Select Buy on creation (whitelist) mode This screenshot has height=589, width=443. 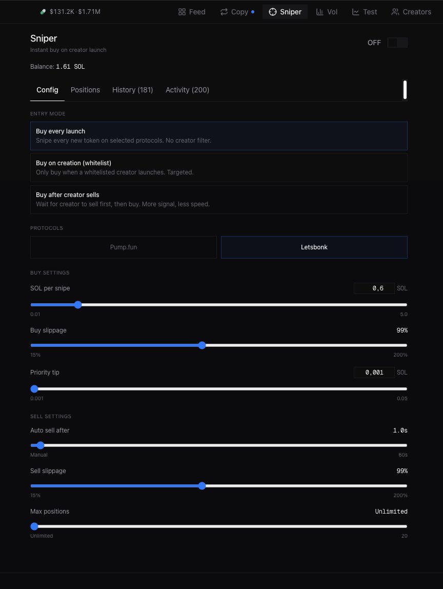pos(219,168)
